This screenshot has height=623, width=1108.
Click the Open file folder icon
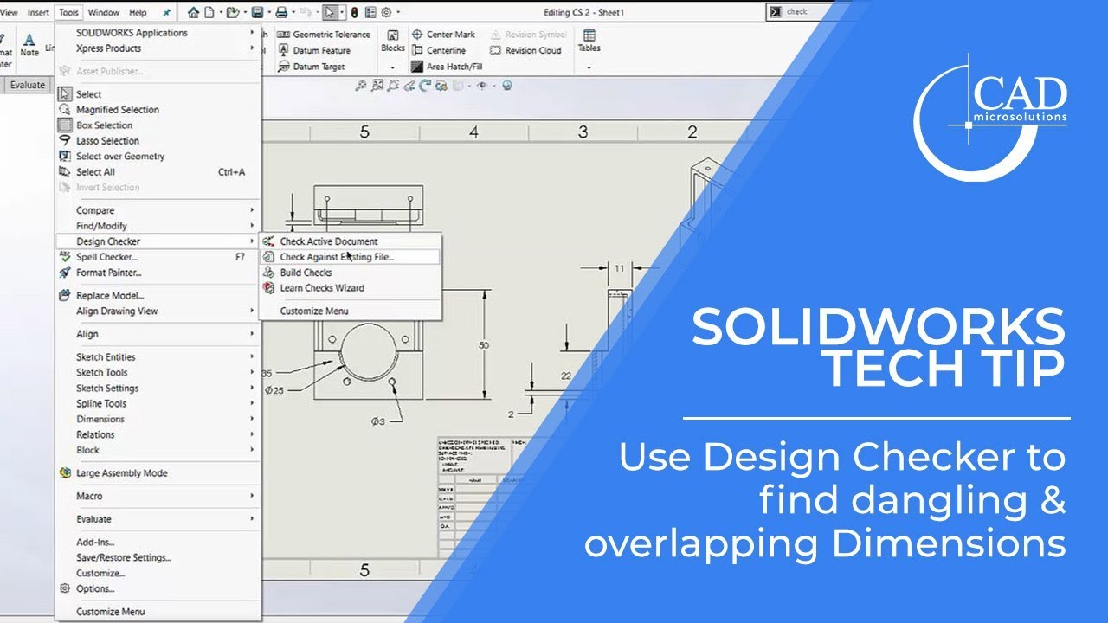[x=232, y=12]
